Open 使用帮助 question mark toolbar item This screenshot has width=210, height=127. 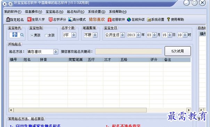point(175,19)
